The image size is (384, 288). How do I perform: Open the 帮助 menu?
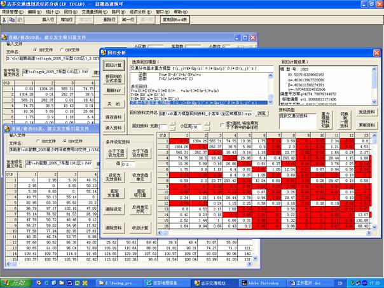tap(181, 11)
